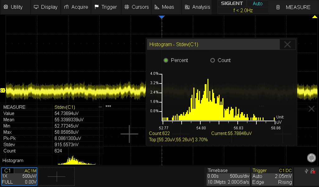The image size is (319, 187).
Task: Select the Percent radio button
Action: pyautogui.click(x=166, y=60)
